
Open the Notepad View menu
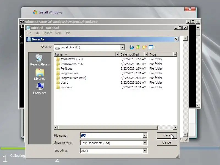58,33
